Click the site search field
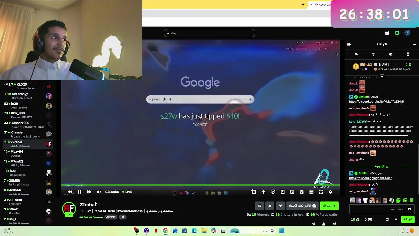 (209, 33)
